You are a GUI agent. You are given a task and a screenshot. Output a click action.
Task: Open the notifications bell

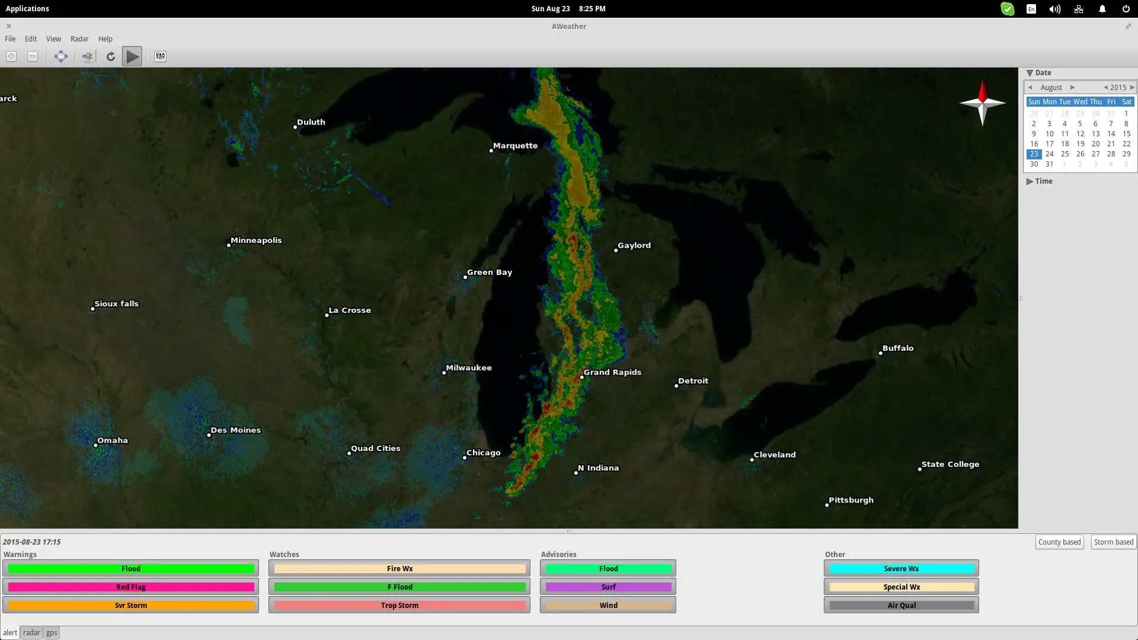click(x=1102, y=9)
